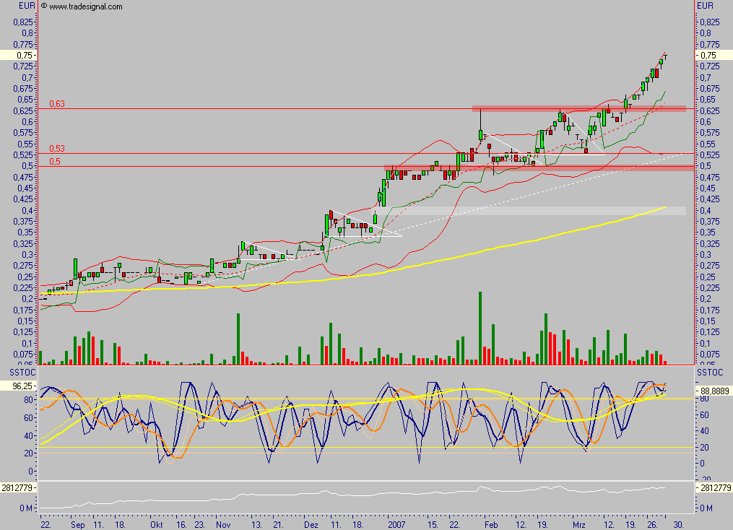Click the 88,8889 stochastic value marker
Viewport: 733px width, 530px height.
tap(716, 390)
